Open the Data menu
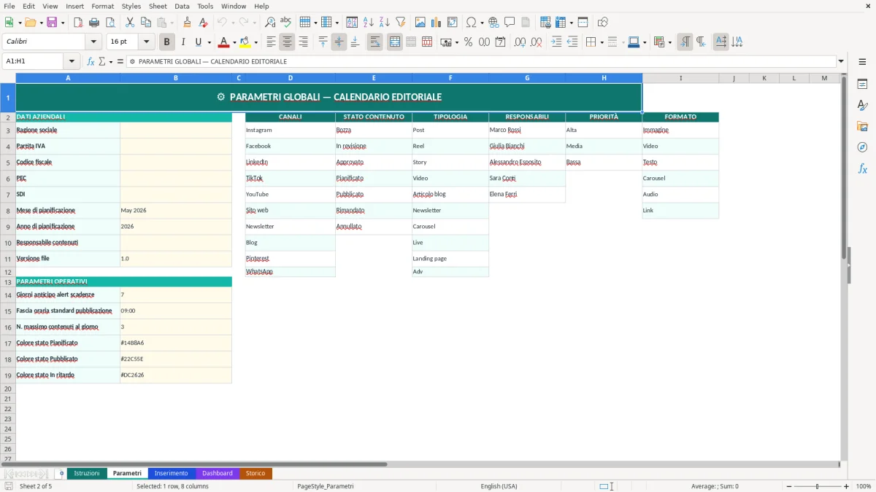Image resolution: width=876 pixels, height=492 pixels. pyautogui.click(x=182, y=6)
